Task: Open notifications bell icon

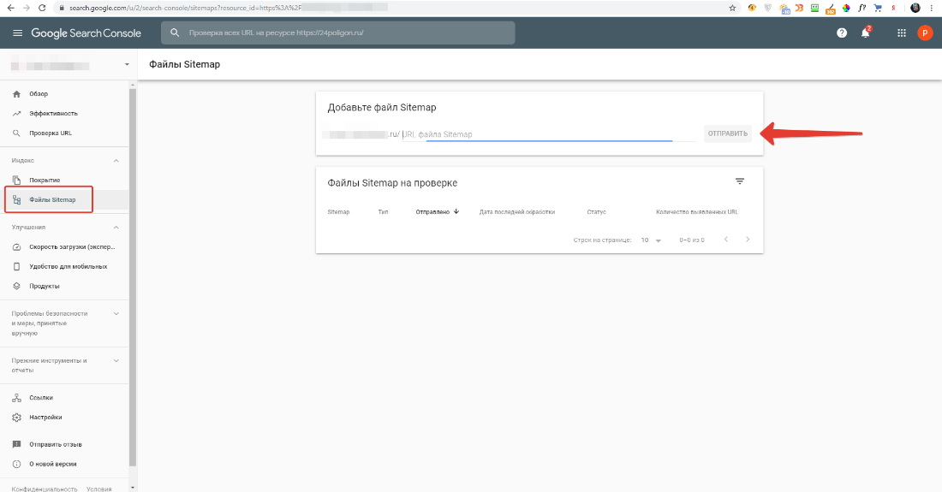Action: [x=866, y=33]
